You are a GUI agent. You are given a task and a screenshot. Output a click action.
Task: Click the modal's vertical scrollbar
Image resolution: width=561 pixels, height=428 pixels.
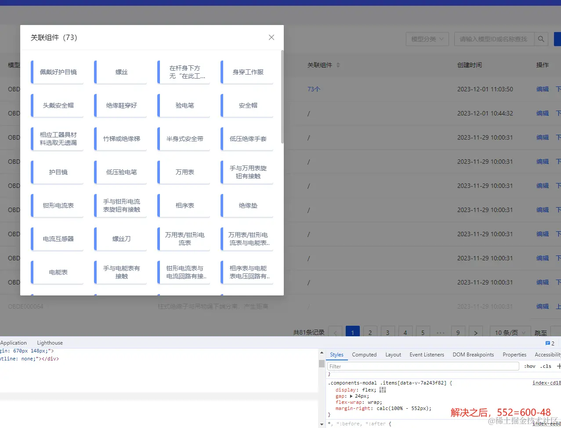282,97
